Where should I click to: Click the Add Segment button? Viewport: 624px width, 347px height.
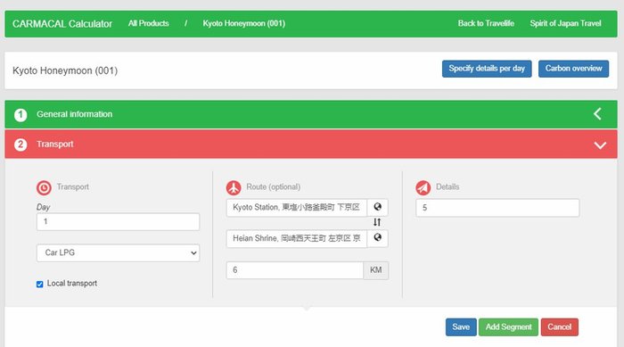509,327
